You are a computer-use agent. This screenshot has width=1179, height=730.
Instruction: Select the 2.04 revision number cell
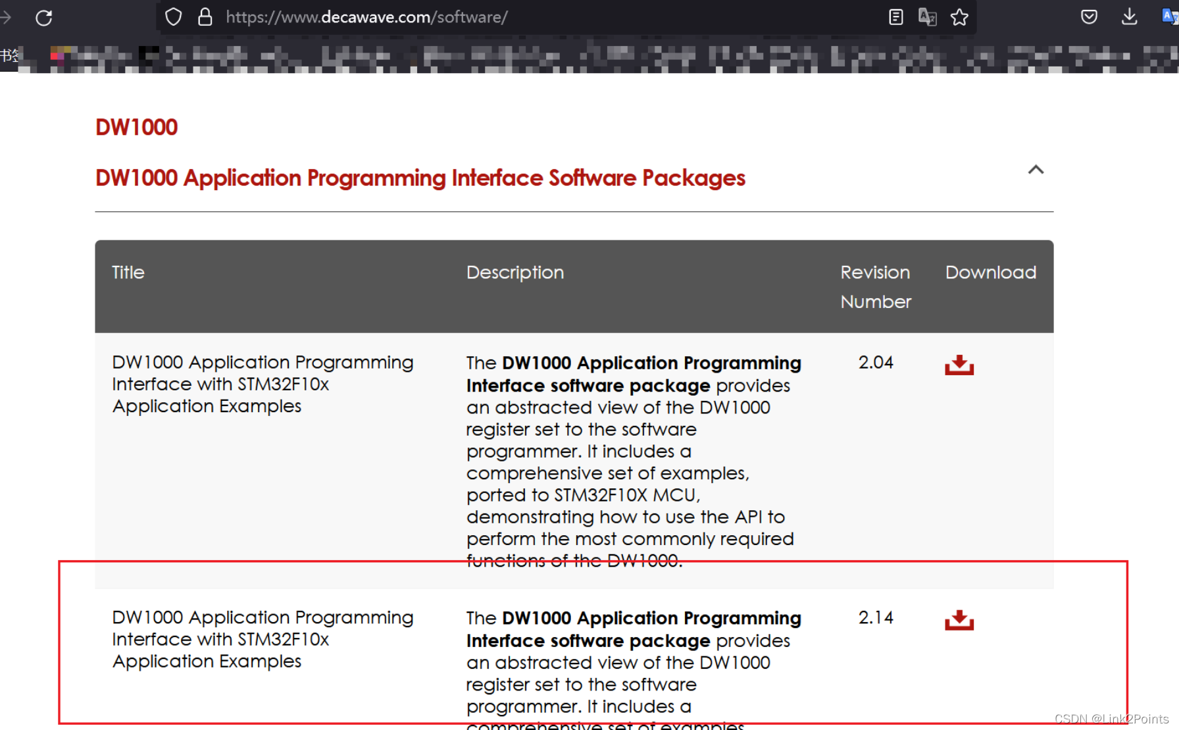pos(876,363)
